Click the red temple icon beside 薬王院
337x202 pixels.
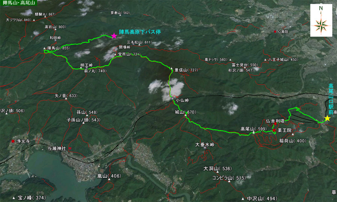[x=274, y=130]
